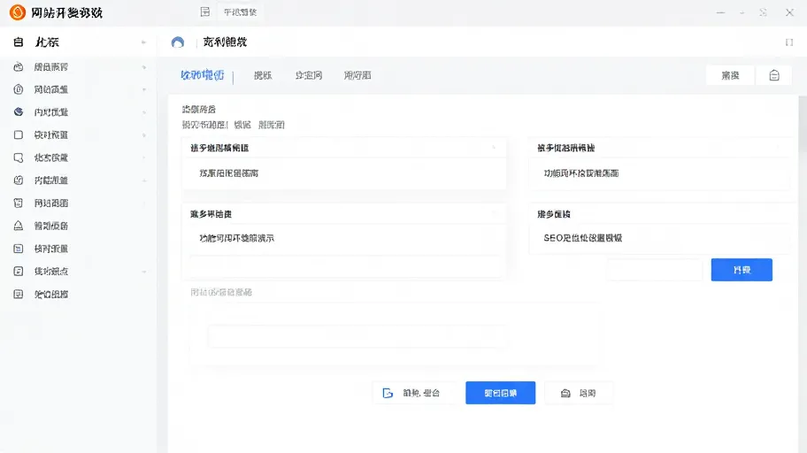Select the empty square icon in the sidebar
This screenshot has height=453, width=807.
pyautogui.click(x=18, y=134)
